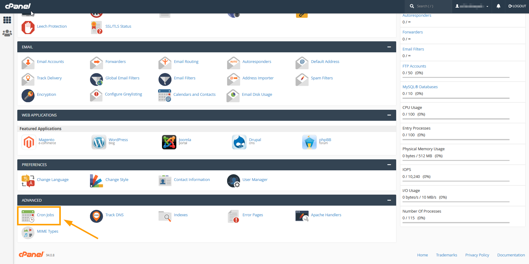Open the Contact Information icon
Viewport: 529px width, 264px height.
165,181
